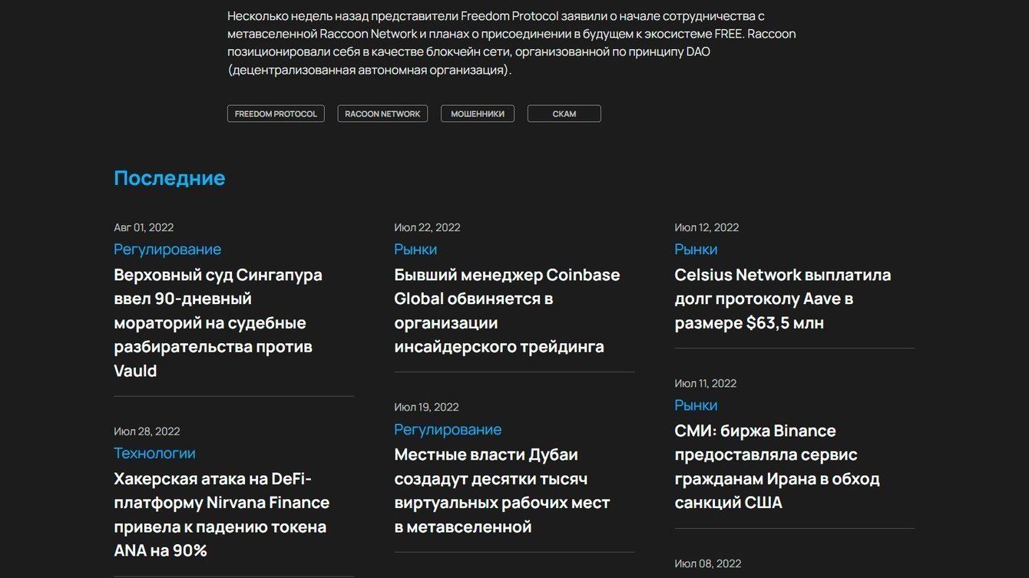
Task: Click Рынки category above the Binance headline
Action: pyautogui.click(x=696, y=405)
